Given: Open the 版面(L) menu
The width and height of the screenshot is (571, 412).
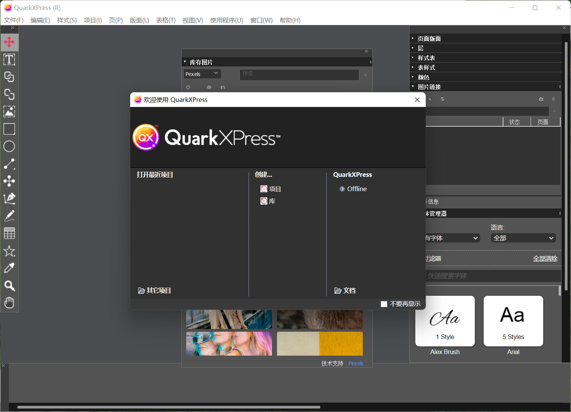Looking at the screenshot, I should tap(139, 20).
